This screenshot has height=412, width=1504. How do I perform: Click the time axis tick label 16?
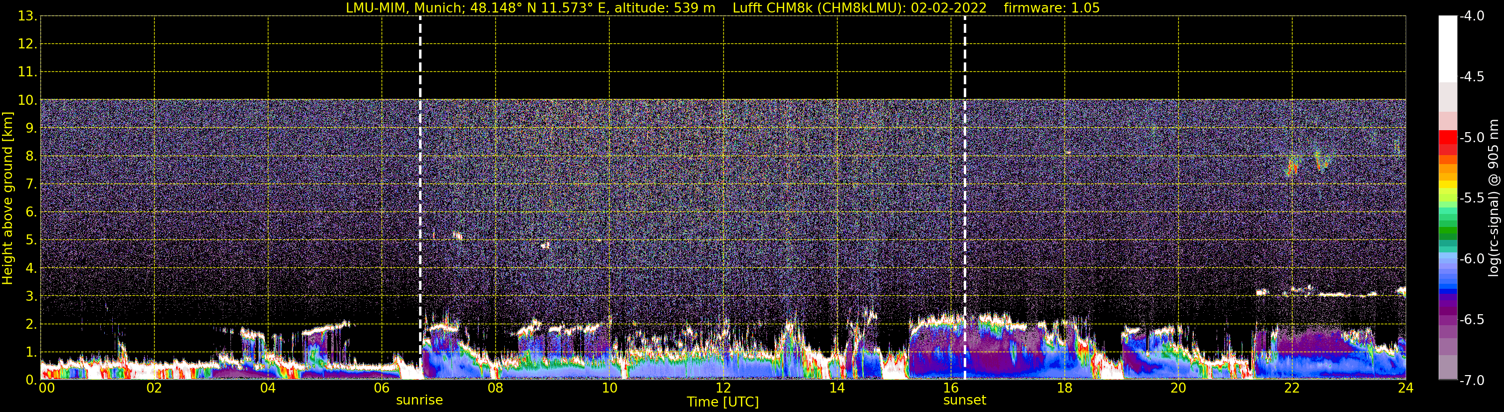click(950, 388)
